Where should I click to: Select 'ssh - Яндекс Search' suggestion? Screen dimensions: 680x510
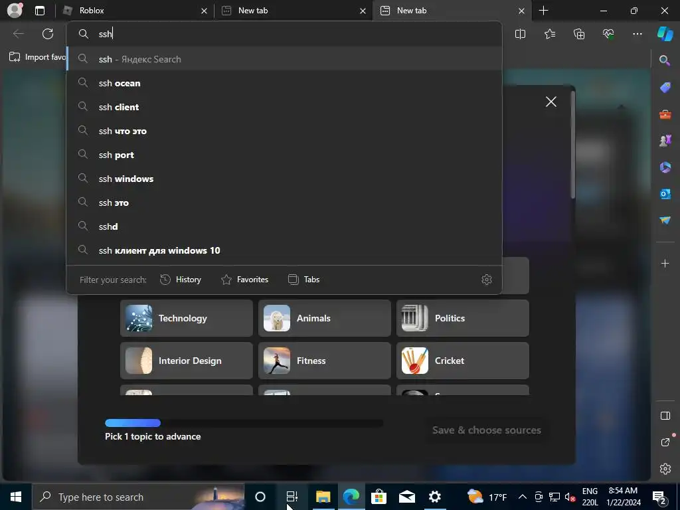[x=284, y=59]
